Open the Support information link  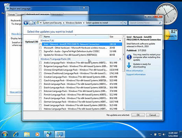coord(136,74)
